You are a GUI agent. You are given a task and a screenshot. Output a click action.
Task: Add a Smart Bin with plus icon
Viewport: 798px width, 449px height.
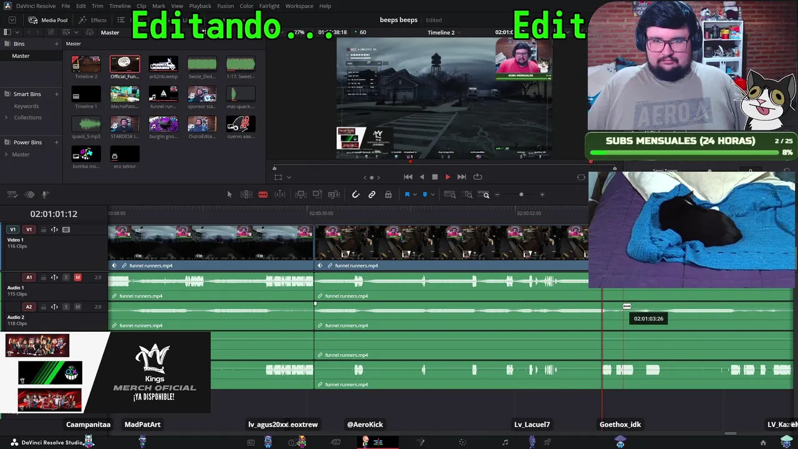point(57,94)
